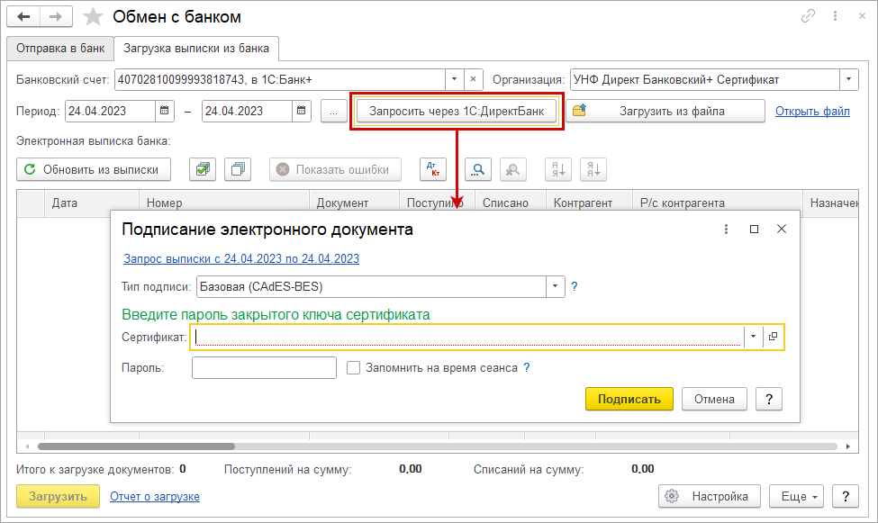
Task: Expand the Организация dropdown
Action: point(848,79)
